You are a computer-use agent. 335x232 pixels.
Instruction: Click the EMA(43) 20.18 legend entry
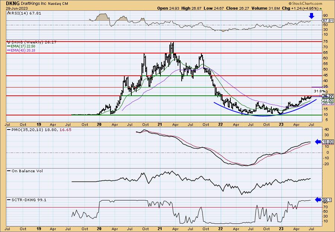point(24,50)
